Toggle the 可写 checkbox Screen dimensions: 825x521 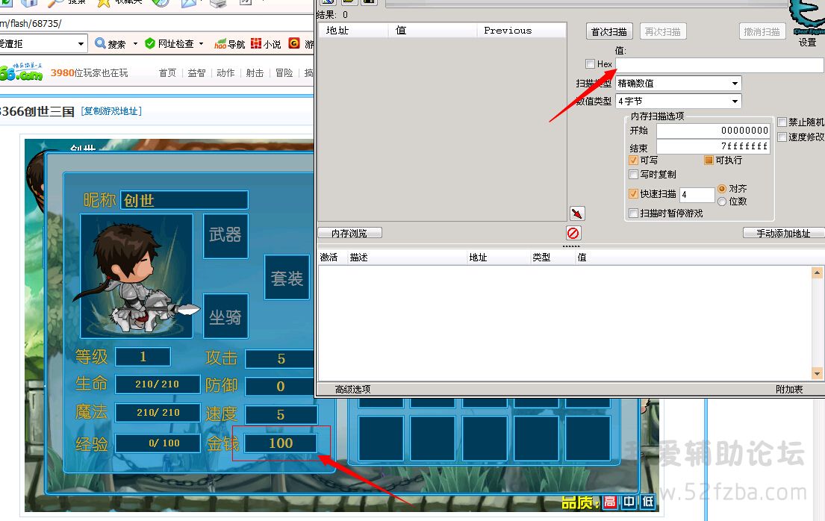tap(633, 160)
